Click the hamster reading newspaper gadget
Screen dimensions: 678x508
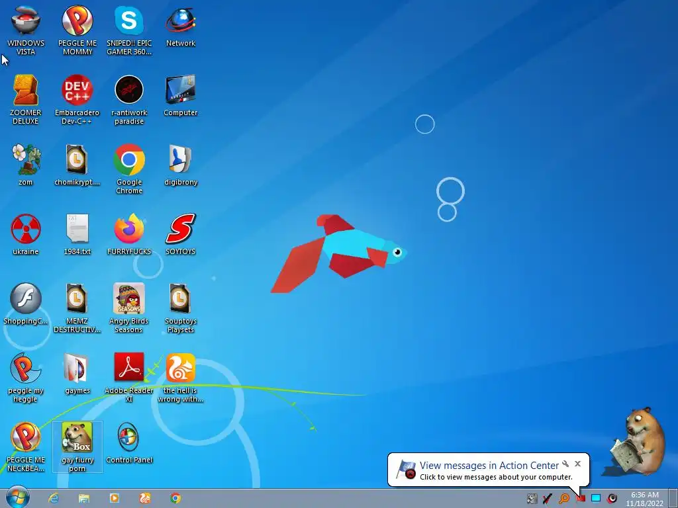pyautogui.click(x=638, y=441)
